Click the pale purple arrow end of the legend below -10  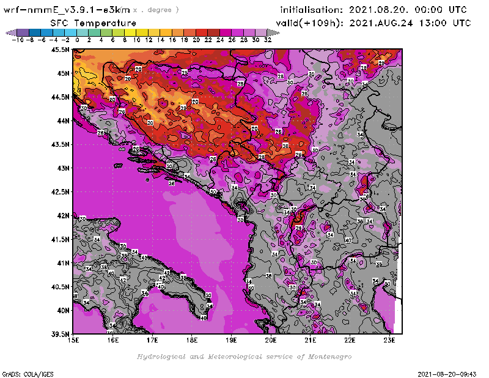pyautogui.click(x=12, y=32)
